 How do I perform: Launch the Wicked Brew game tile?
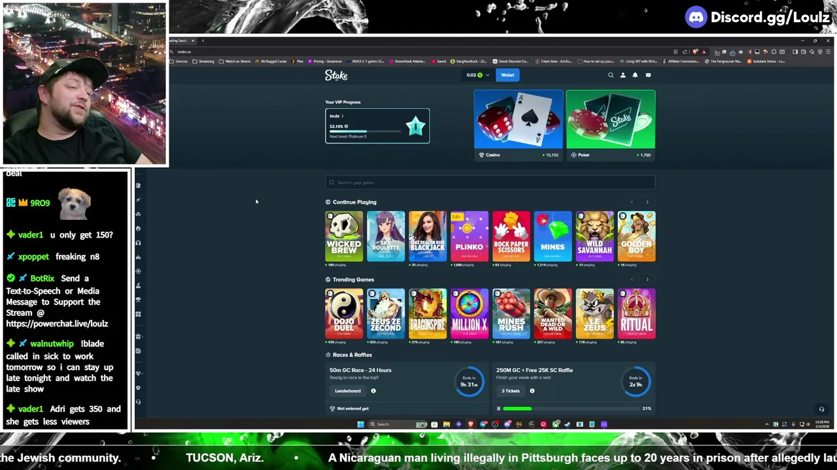pyautogui.click(x=344, y=236)
